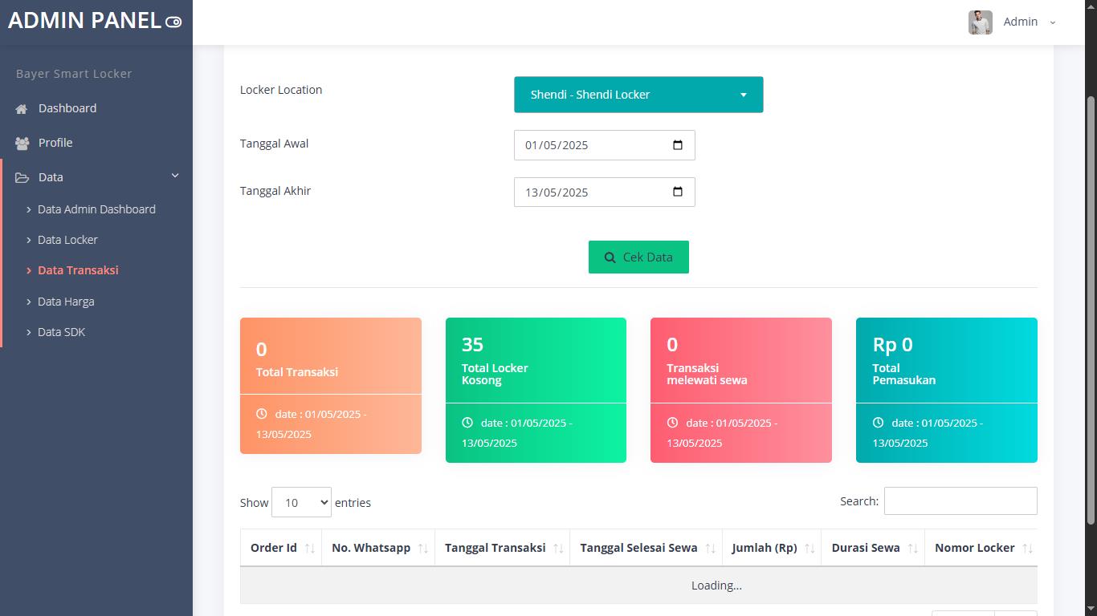Select the Dashboard home icon in sidebar

point(19,108)
